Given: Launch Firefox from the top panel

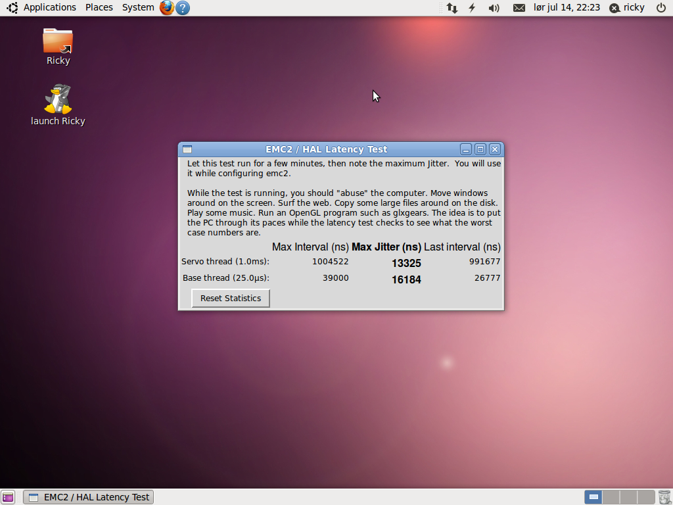Looking at the screenshot, I should click(x=166, y=7).
